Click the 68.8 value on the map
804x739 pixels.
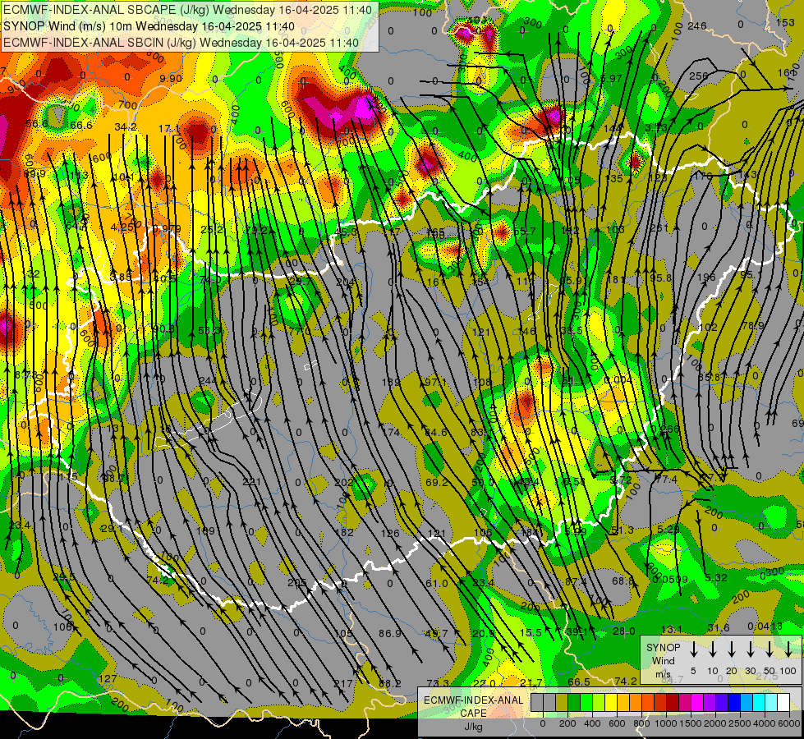click(x=623, y=581)
